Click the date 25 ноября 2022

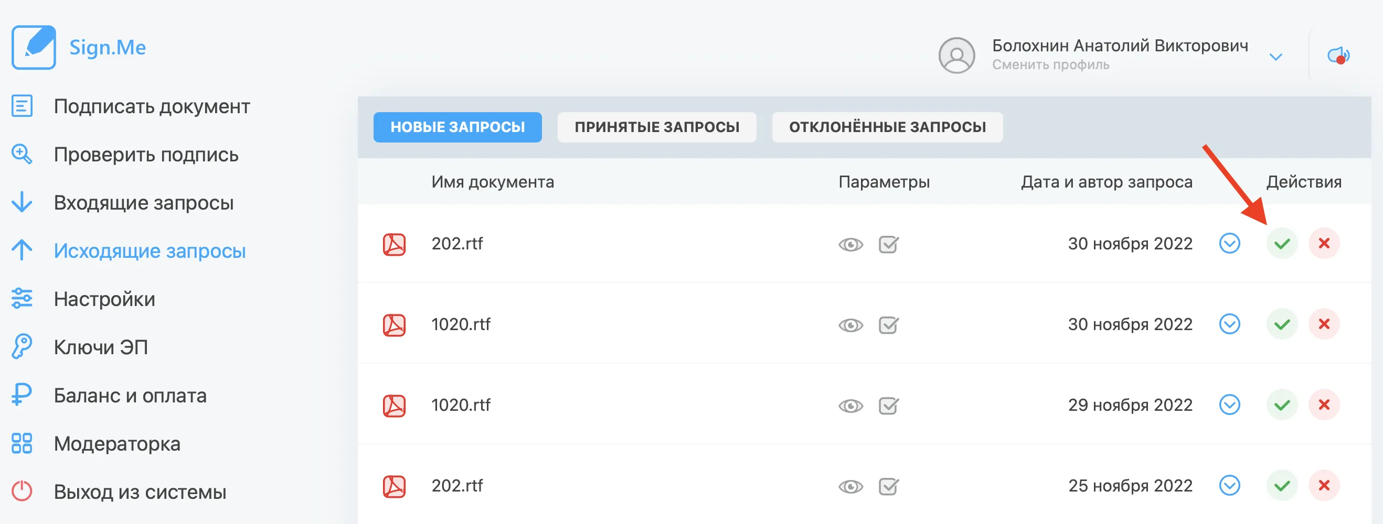click(x=1130, y=485)
